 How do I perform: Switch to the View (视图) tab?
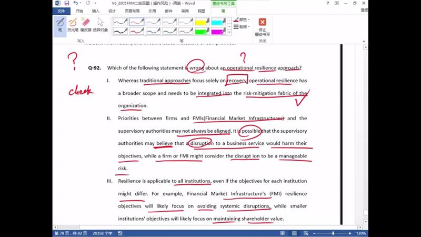click(x=202, y=11)
